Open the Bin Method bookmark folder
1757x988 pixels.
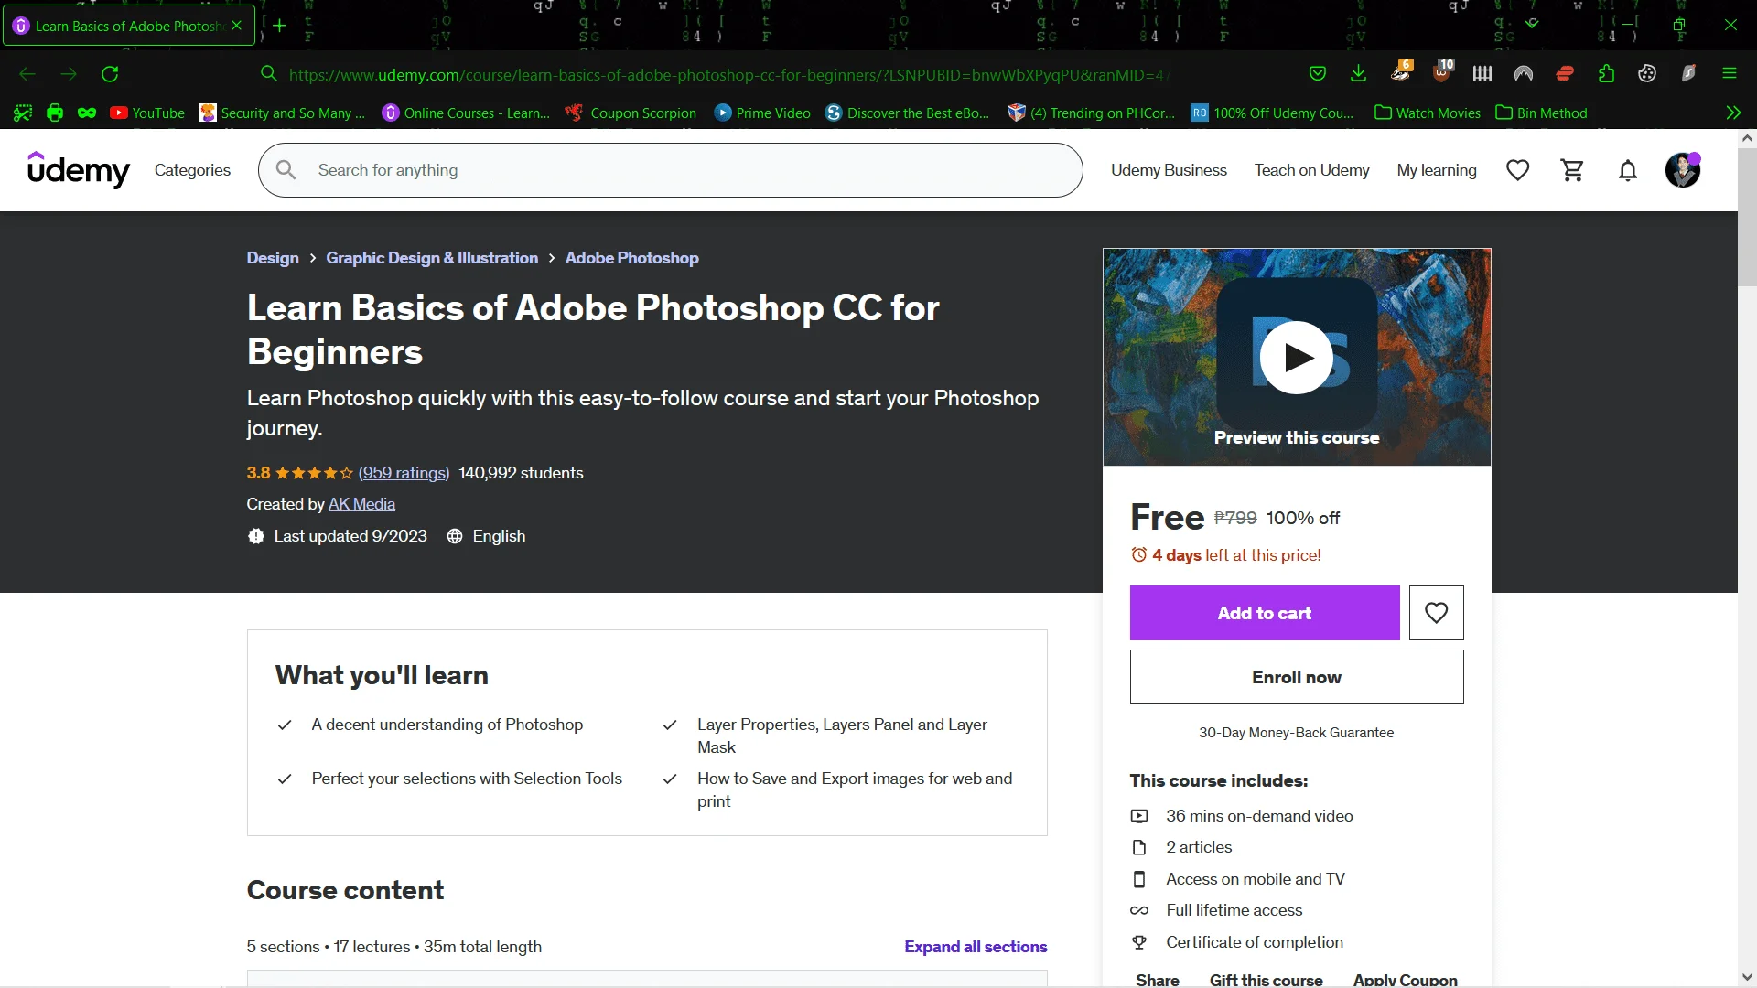point(1541,113)
